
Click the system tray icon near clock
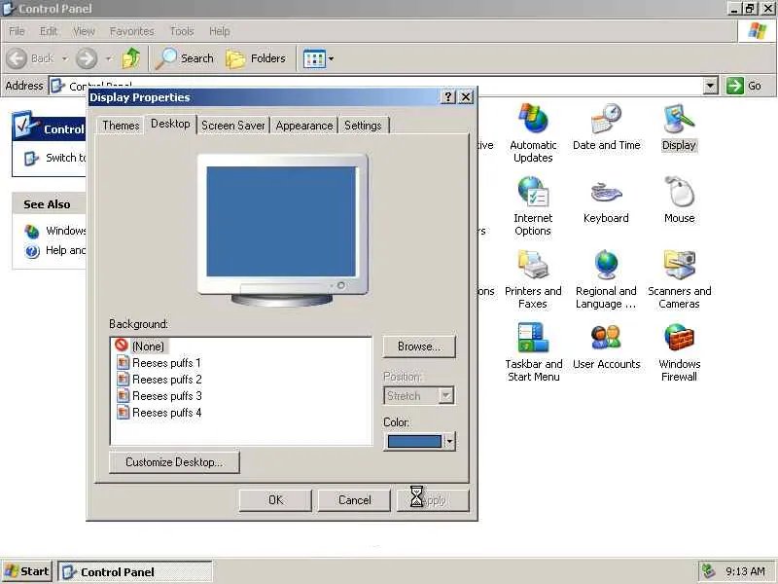tap(708, 571)
